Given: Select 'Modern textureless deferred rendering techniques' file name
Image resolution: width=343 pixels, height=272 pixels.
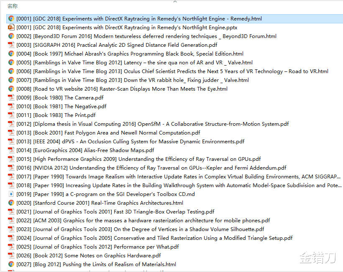Looking at the screenshot, I should [146, 36].
